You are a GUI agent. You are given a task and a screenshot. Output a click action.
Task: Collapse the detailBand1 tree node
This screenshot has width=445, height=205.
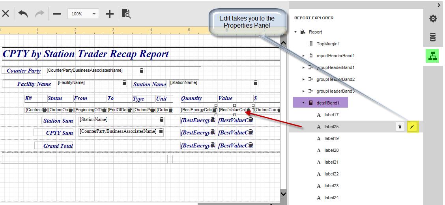point(303,103)
